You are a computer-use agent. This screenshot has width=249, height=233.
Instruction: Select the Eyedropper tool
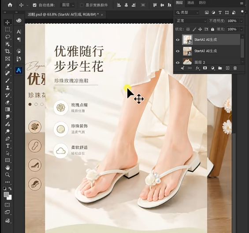point(7,66)
